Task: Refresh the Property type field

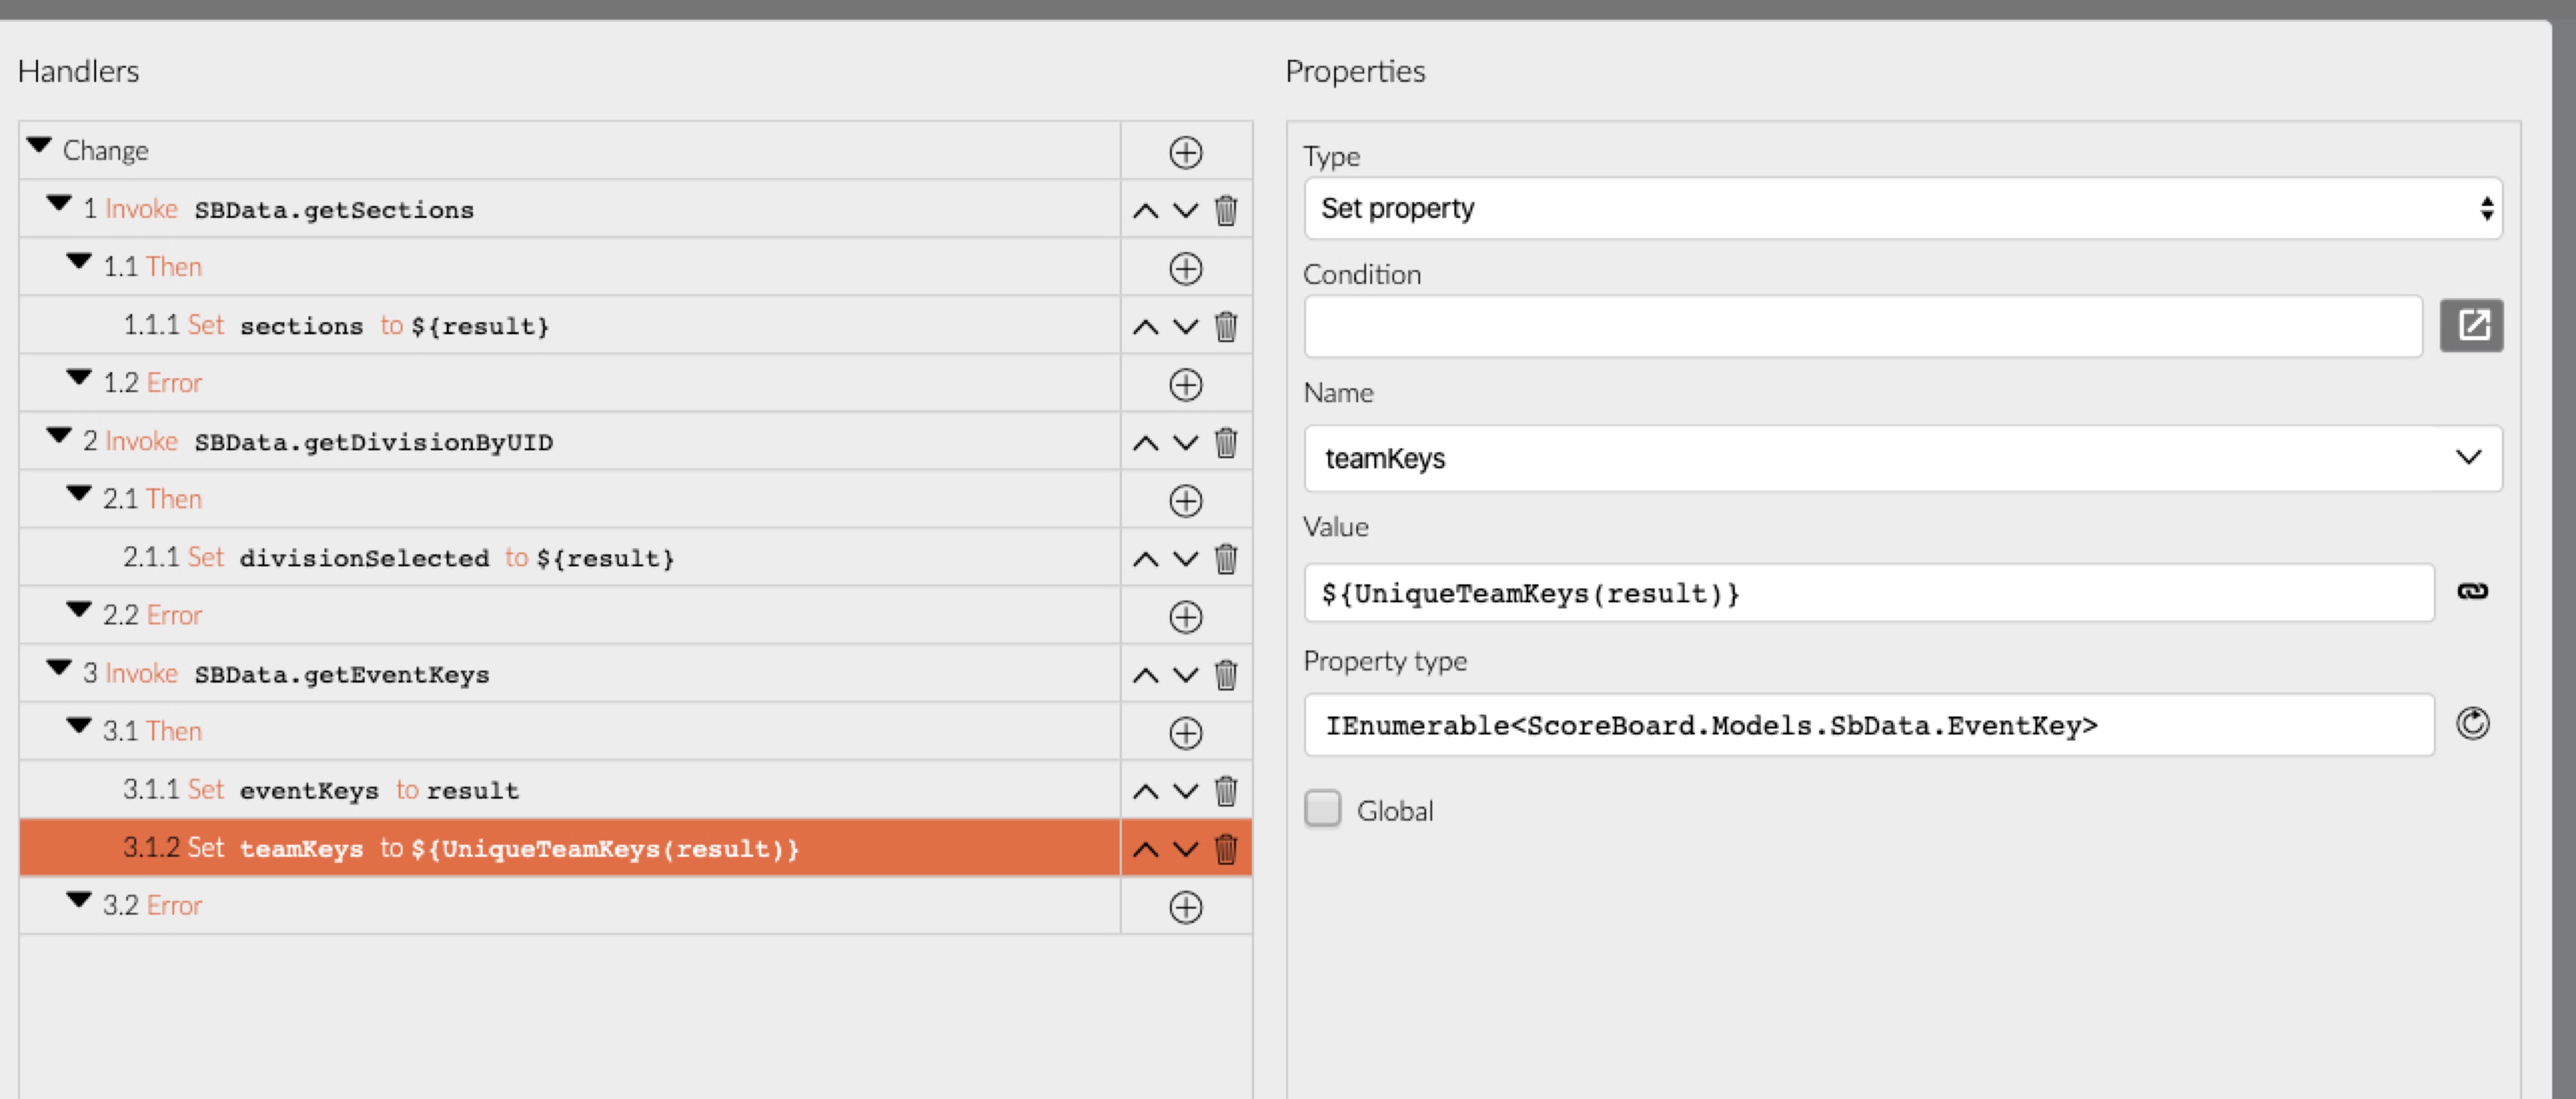Action: pos(2472,723)
